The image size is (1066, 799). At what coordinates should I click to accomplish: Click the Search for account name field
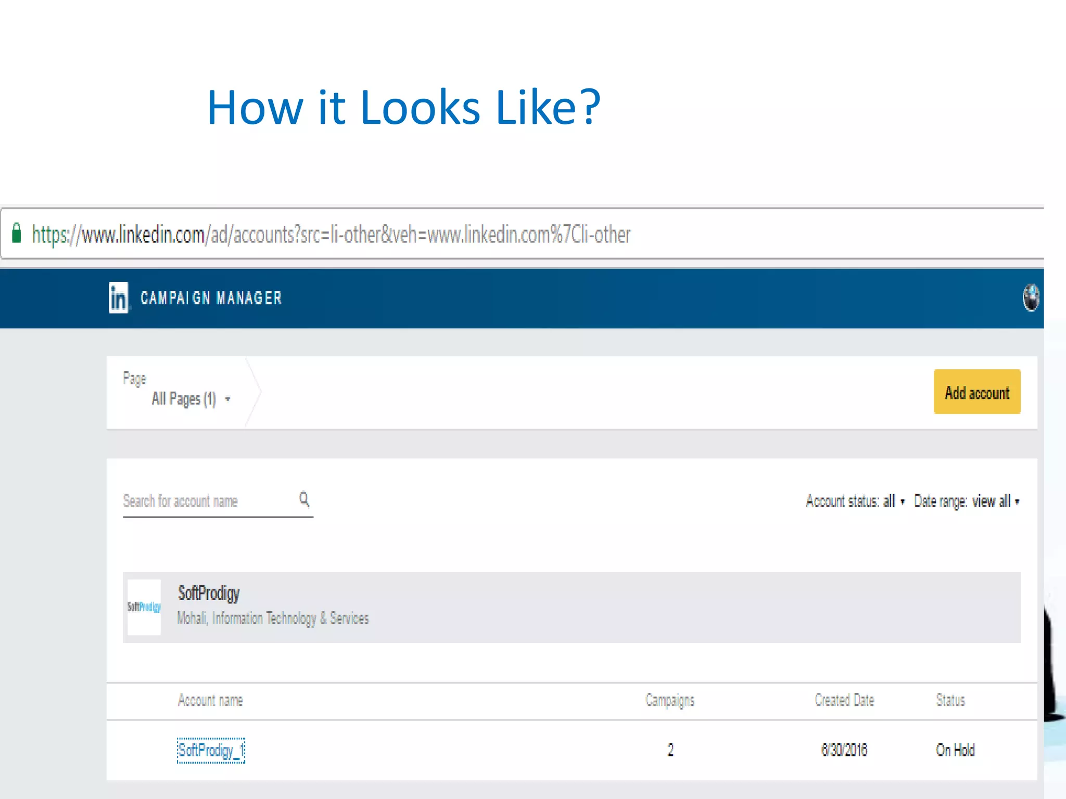click(208, 501)
